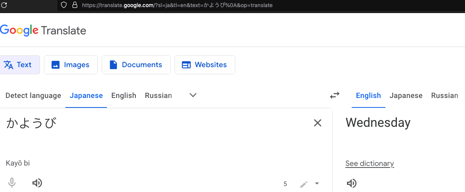Switch to Documents translation mode
This screenshot has width=465, height=192.
point(136,65)
